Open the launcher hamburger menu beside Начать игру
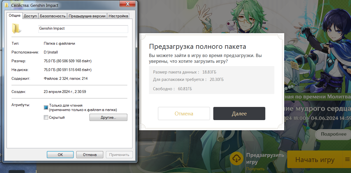The image size is (351, 173). coord(347,160)
